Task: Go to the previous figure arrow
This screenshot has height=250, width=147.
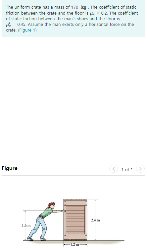Action: [114, 169]
